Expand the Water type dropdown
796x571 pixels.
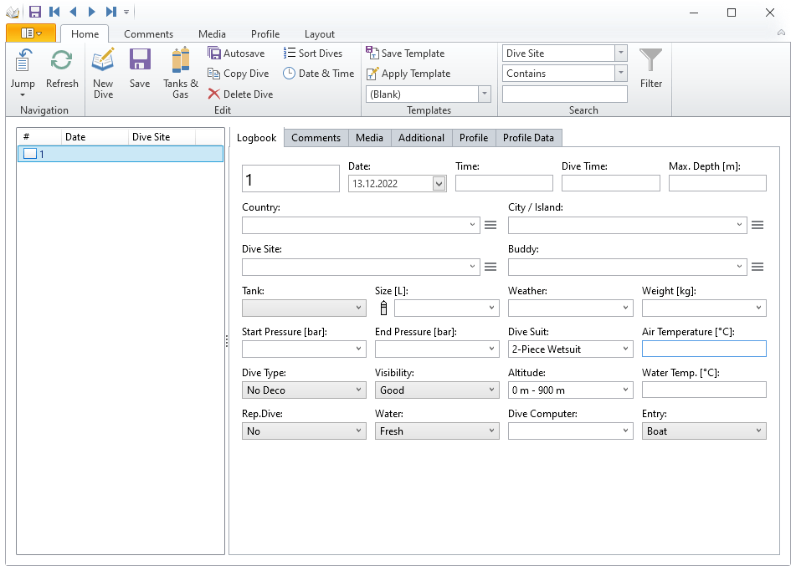click(x=491, y=431)
